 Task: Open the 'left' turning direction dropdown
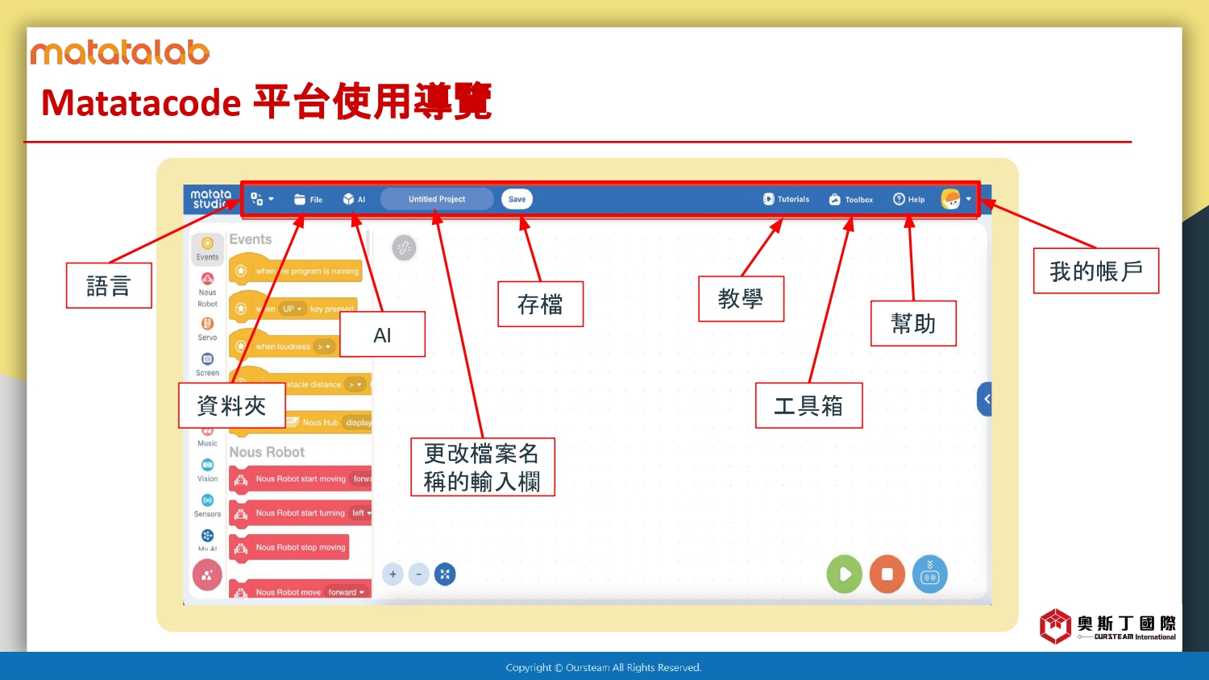(x=362, y=513)
